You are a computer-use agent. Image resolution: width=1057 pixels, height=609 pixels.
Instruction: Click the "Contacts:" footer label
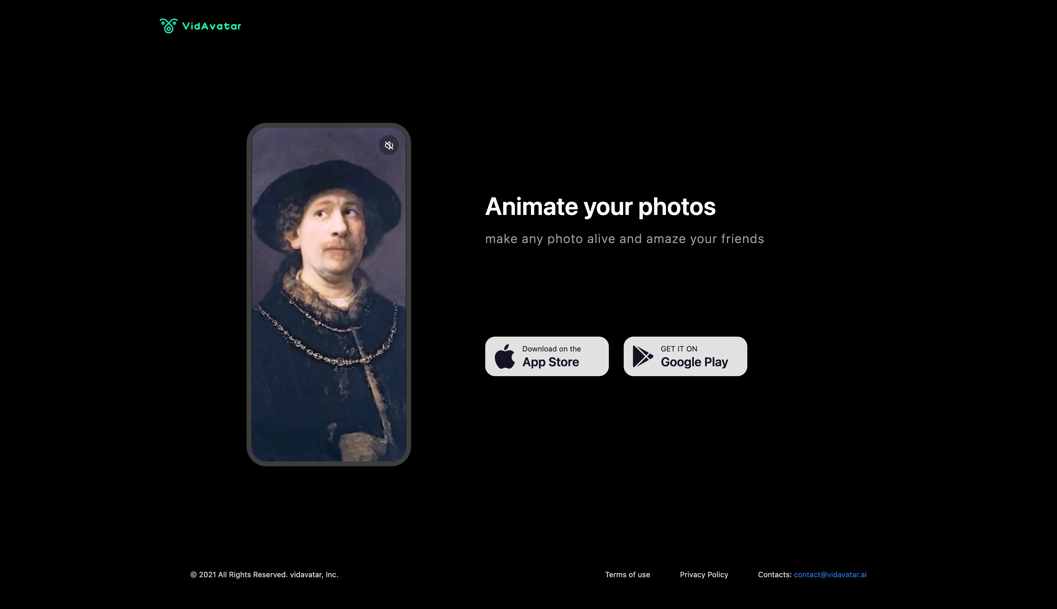tap(775, 575)
